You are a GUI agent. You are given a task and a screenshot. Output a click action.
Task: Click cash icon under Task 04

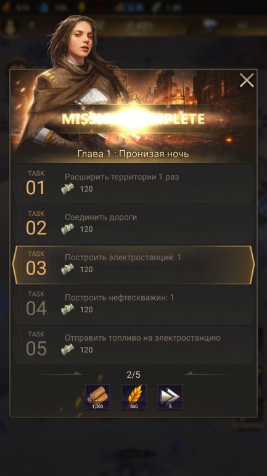(x=67, y=310)
